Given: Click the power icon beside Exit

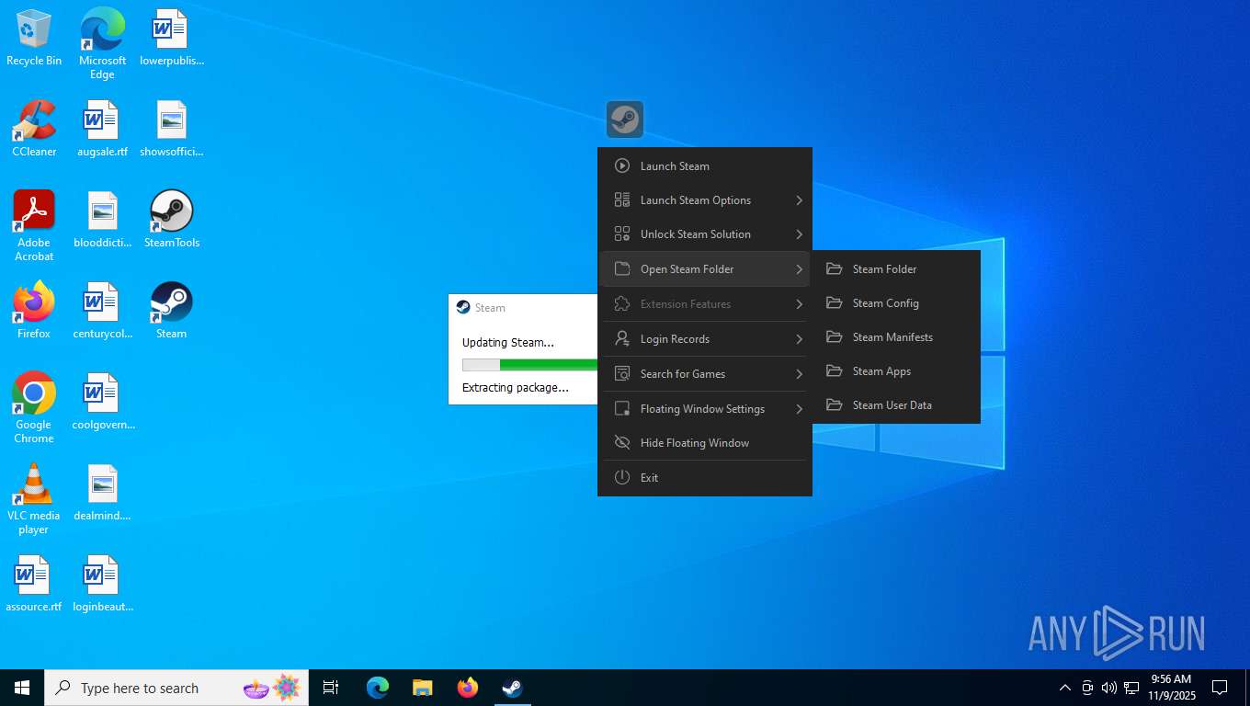Looking at the screenshot, I should pos(622,477).
